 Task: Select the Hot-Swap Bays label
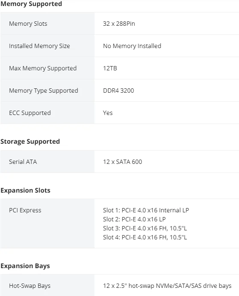click(30, 286)
